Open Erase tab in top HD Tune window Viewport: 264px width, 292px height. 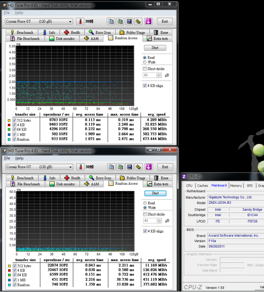point(161,33)
